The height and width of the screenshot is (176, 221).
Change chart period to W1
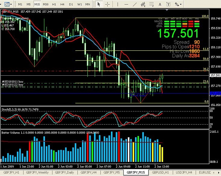pos(80,4)
